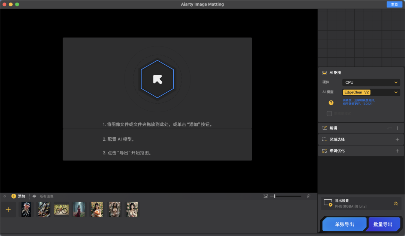Click the 批量导出 button
Viewport: 405px width, 236px height.
383,224
